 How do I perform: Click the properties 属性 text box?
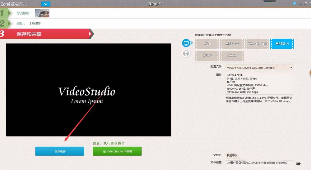(260, 84)
